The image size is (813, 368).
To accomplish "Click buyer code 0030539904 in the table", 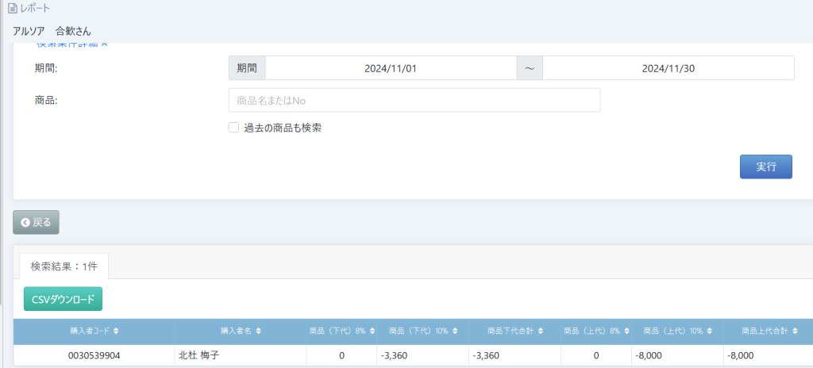I will 94,355.
